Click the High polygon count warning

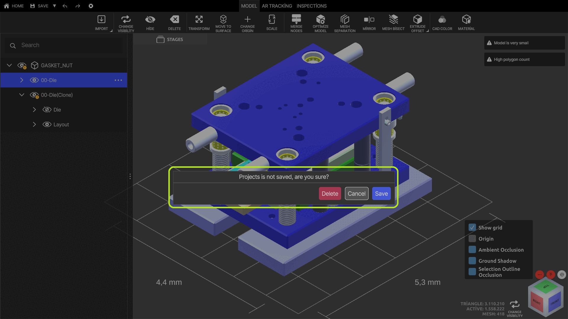(524, 59)
